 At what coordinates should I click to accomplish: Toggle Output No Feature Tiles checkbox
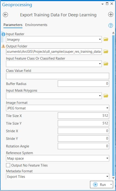[x=8, y=165]
